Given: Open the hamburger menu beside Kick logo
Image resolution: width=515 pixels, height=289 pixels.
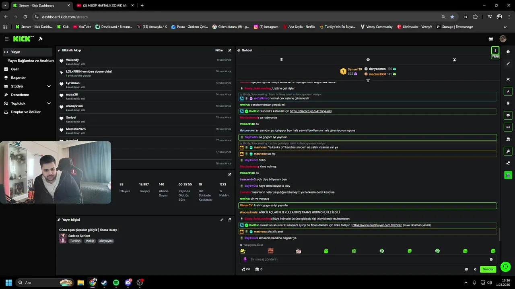Looking at the screenshot, I should pyautogui.click(x=7, y=39).
